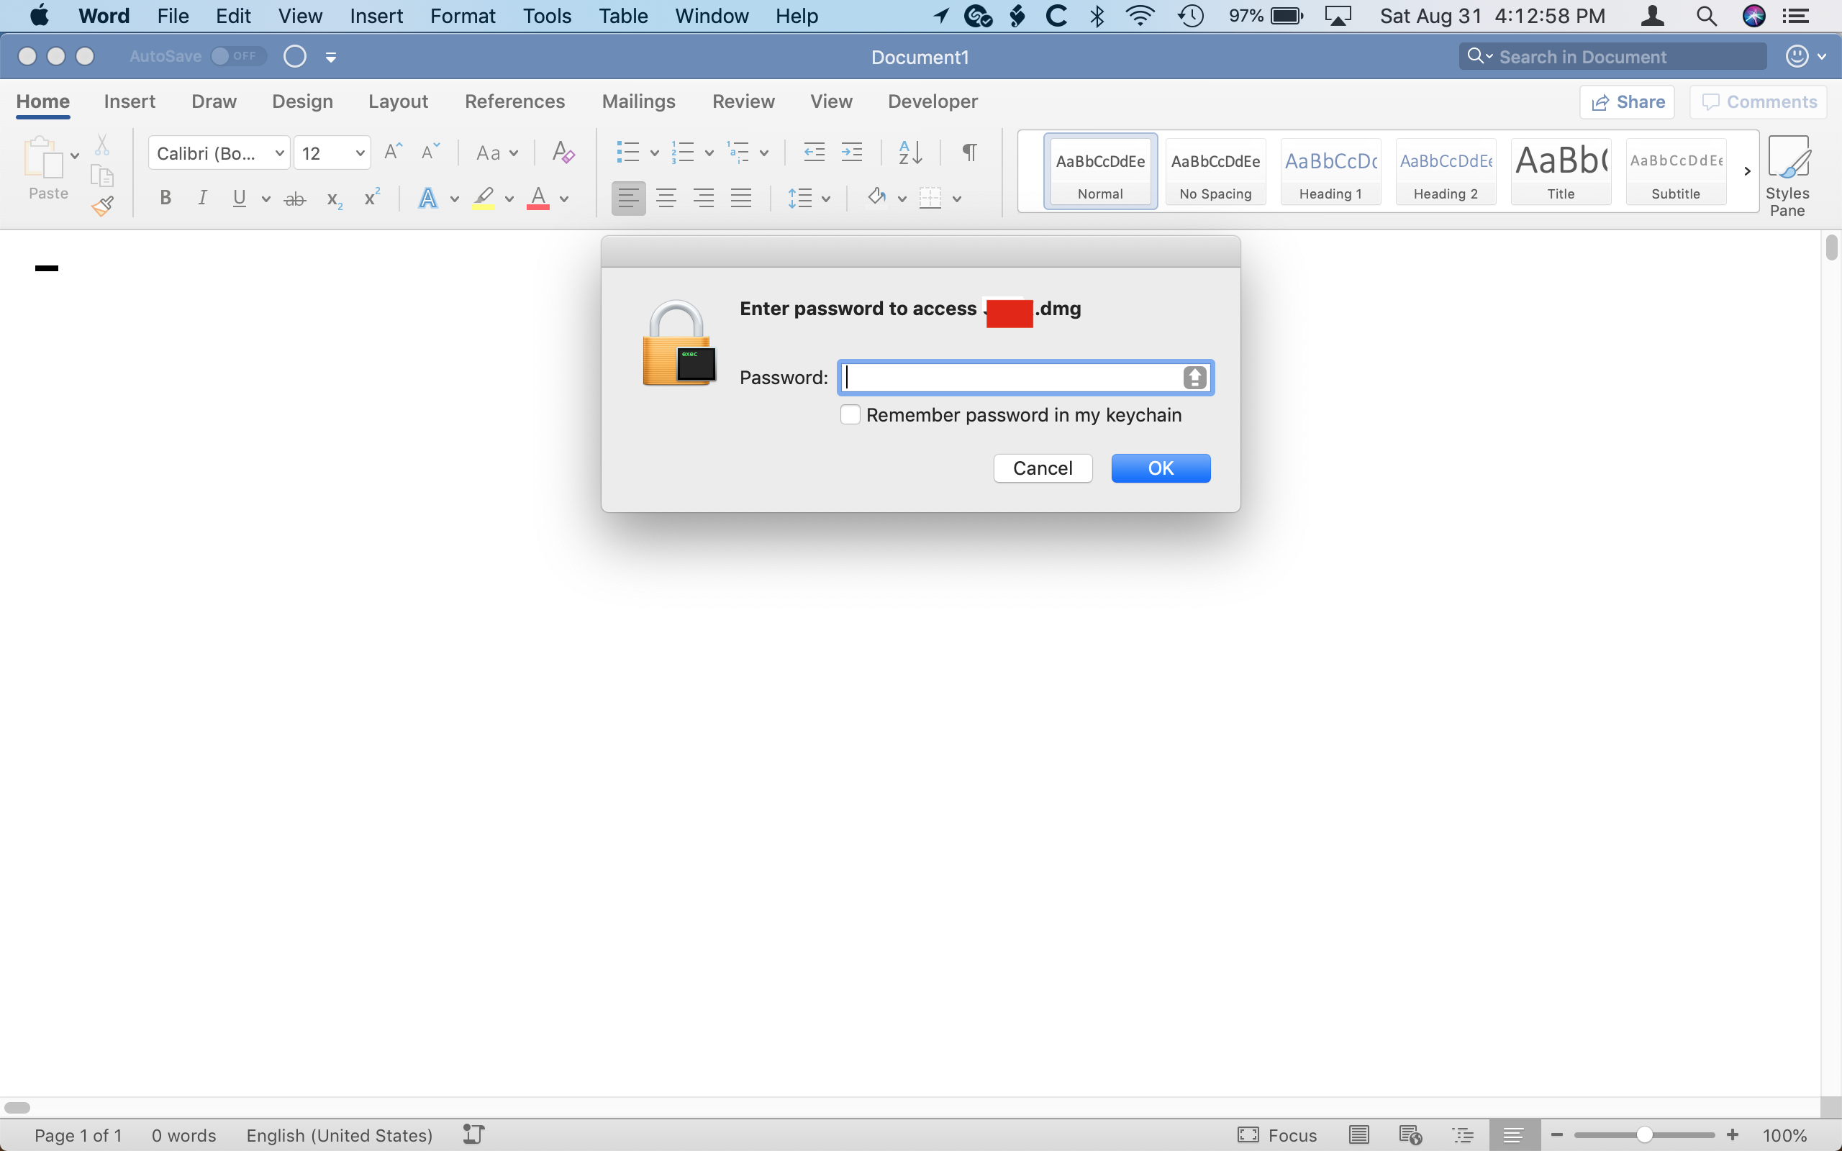Screen dimensions: 1842x1151
Task: Show paragraph marks with pilcrow icon
Action: coord(969,153)
